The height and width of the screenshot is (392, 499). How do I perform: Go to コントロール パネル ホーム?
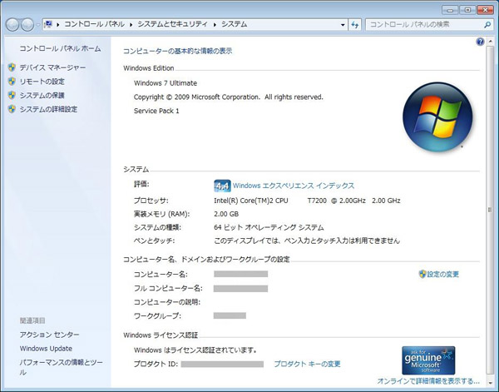[x=60, y=48]
